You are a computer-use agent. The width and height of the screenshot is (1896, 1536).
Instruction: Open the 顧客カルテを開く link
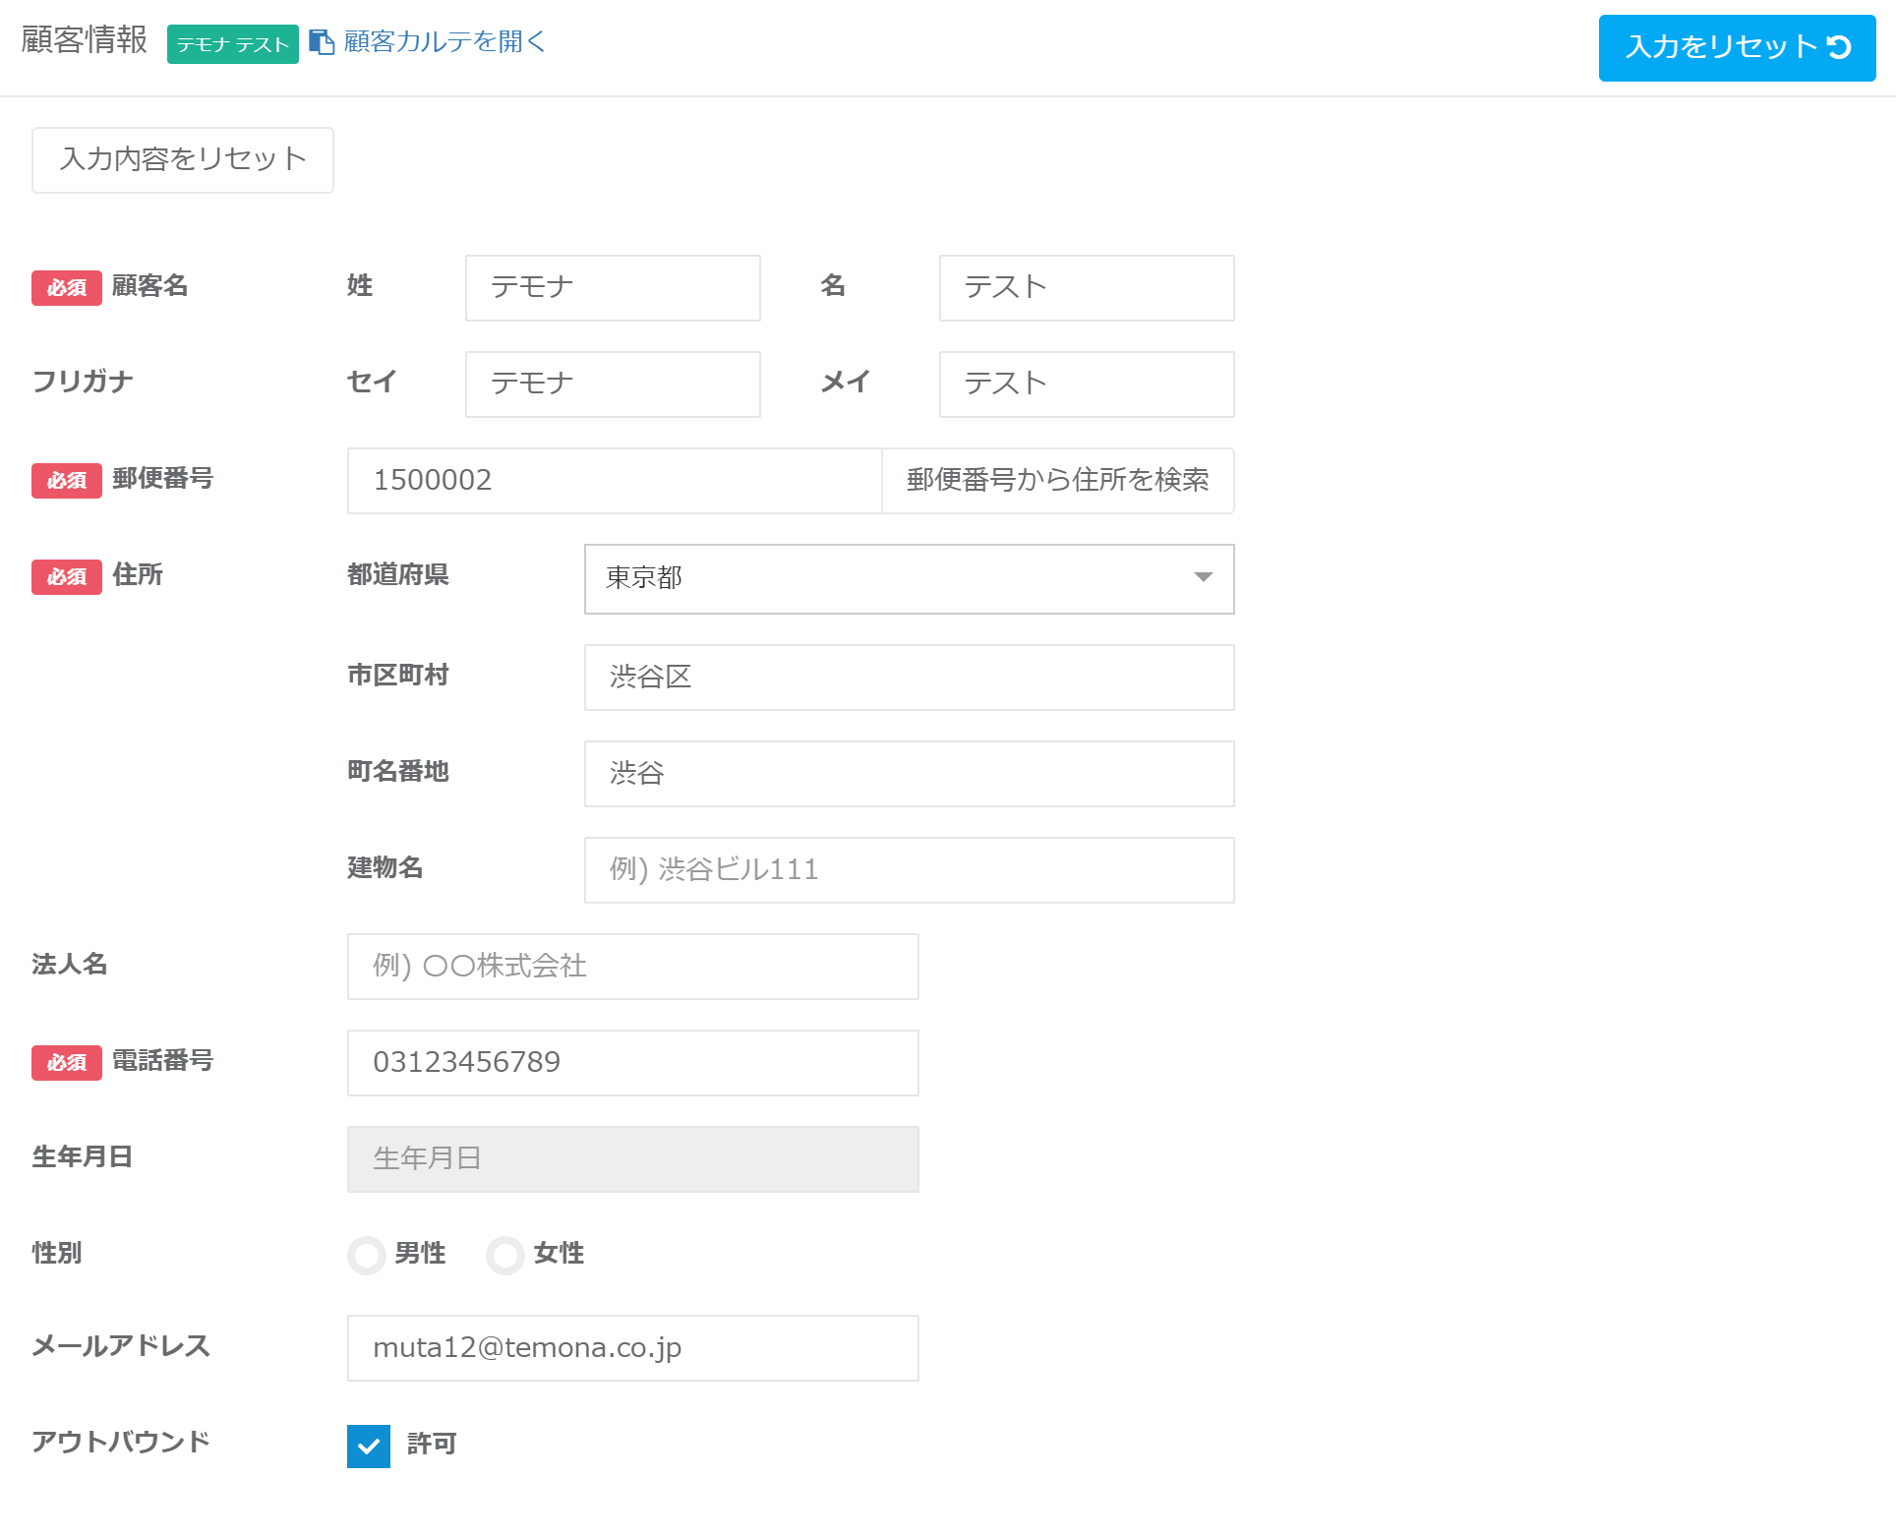click(x=444, y=42)
